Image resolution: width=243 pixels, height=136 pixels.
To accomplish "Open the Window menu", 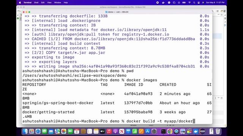I will pyautogui.click(x=57, y=3).
